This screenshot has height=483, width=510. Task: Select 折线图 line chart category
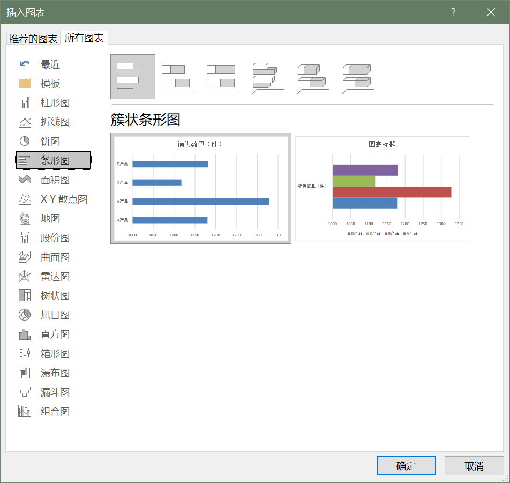pyautogui.click(x=55, y=122)
